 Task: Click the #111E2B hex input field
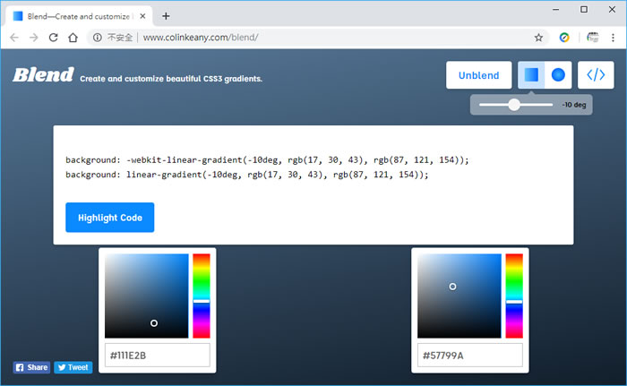[157, 356]
